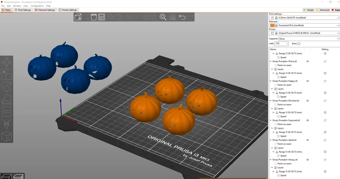Hide Emoji-Pumpkin-Surprised.stl with eye icon
This screenshot has width=340, height=179.
tap(307, 120)
